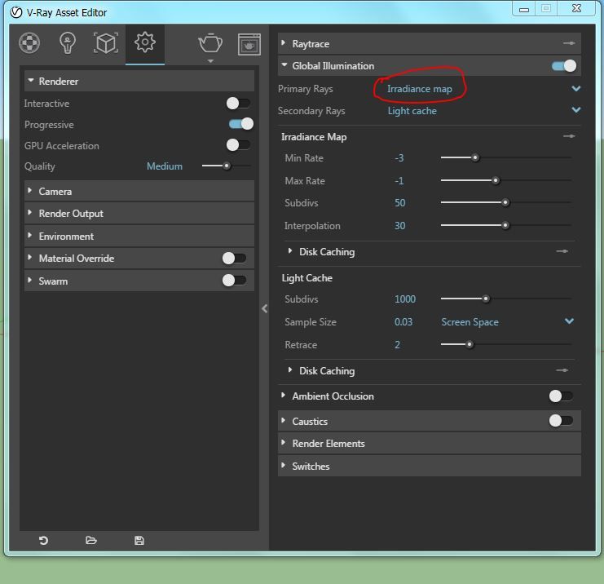Click the Interpolation slider handle
The image size is (604, 584).
coord(505,225)
